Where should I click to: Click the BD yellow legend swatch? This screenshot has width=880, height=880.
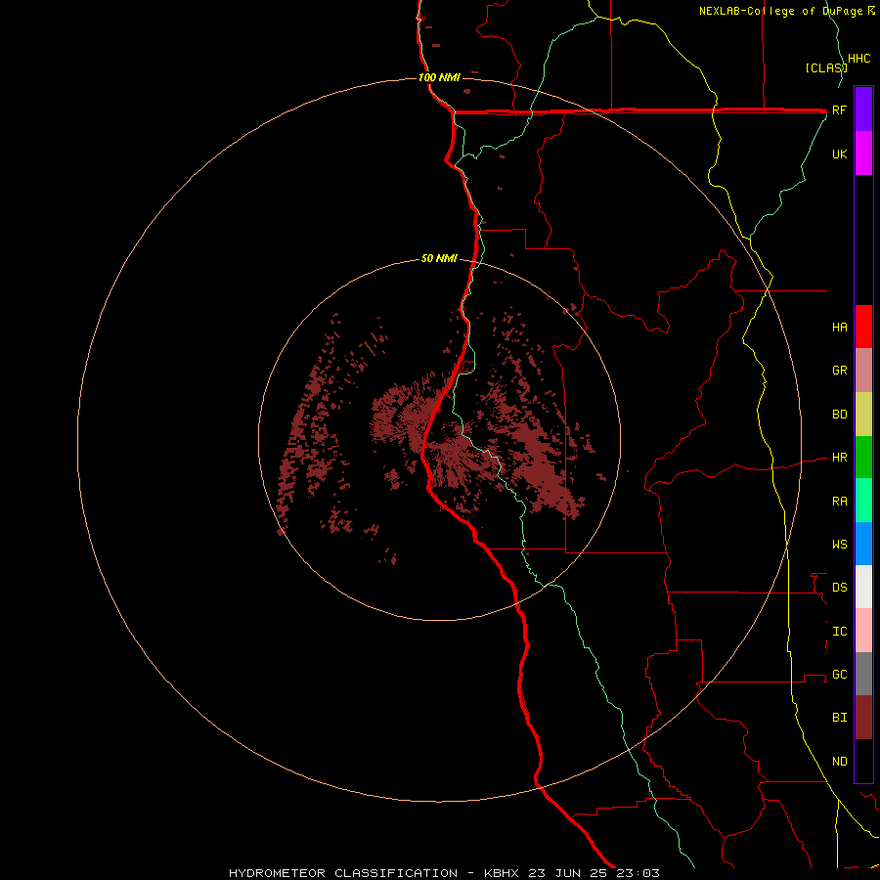(863, 415)
